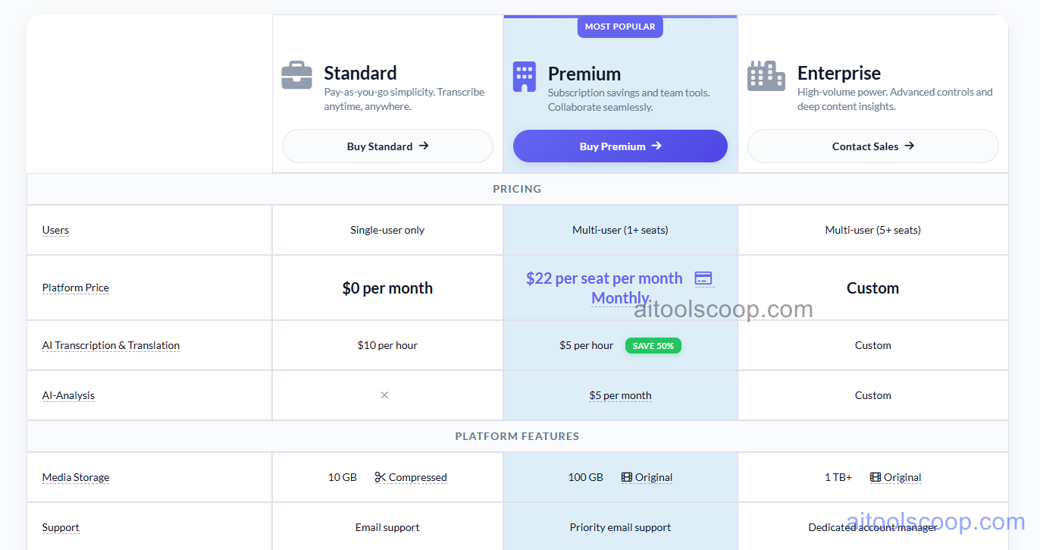The width and height of the screenshot is (1040, 550).
Task: Click the Enterprise plan buildings icon
Action: pos(766,75)
